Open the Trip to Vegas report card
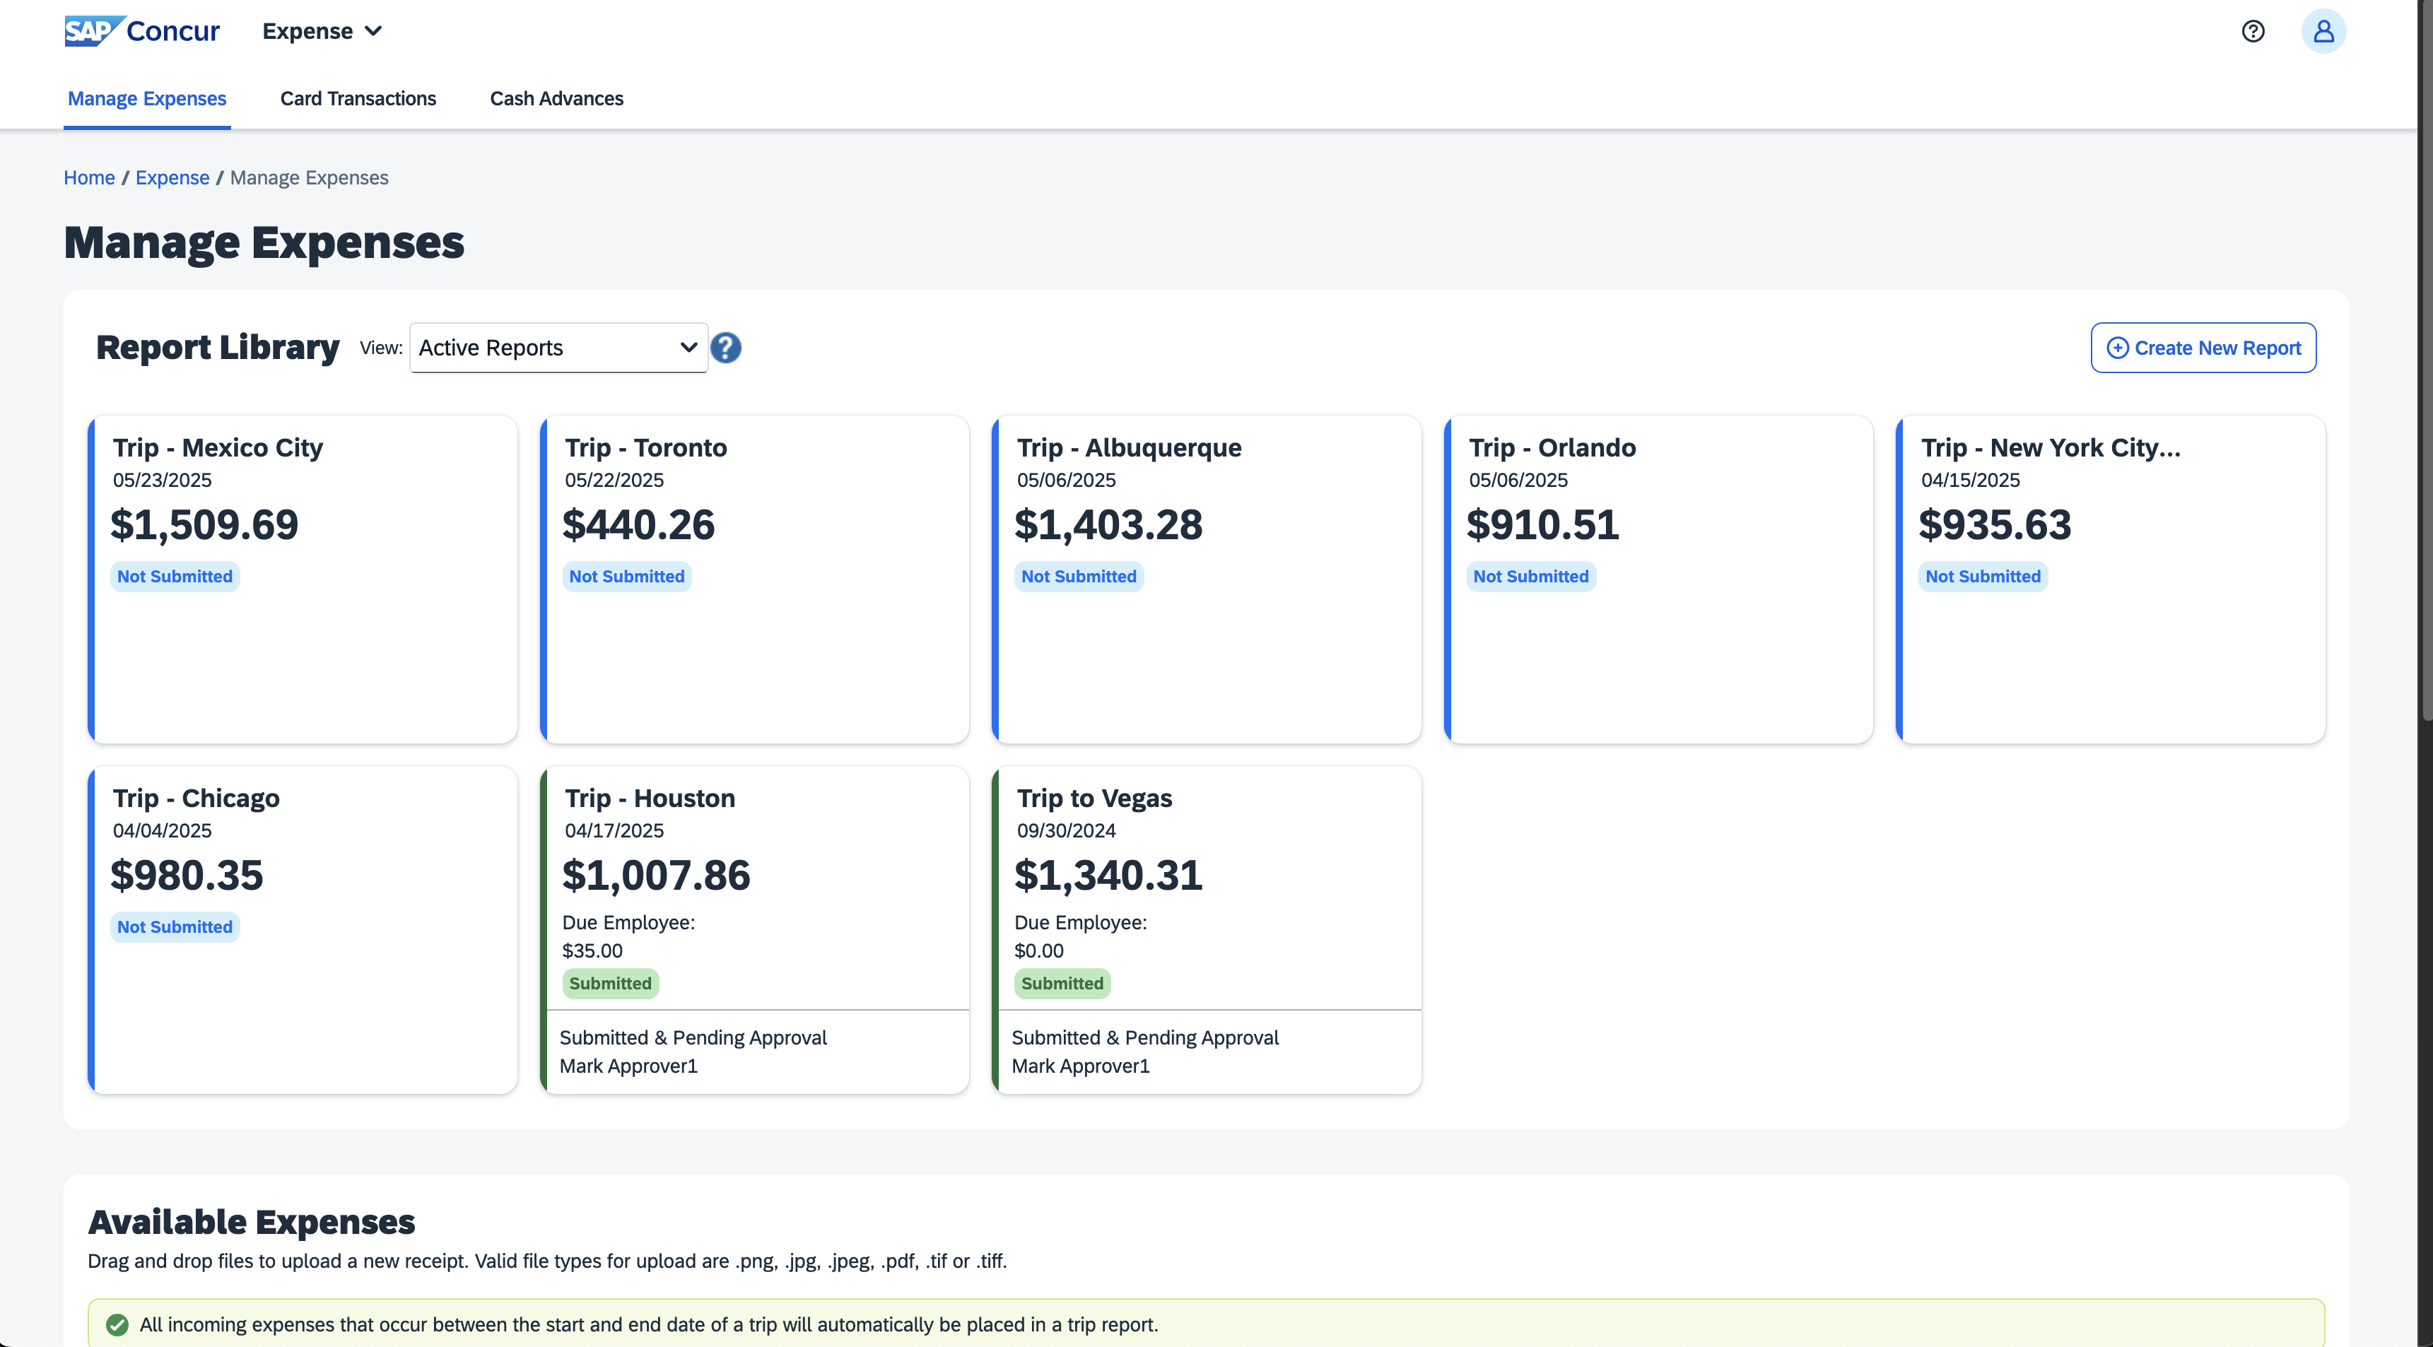2433x1347 pixels. pyautogui.click(x=1094, y=798)
